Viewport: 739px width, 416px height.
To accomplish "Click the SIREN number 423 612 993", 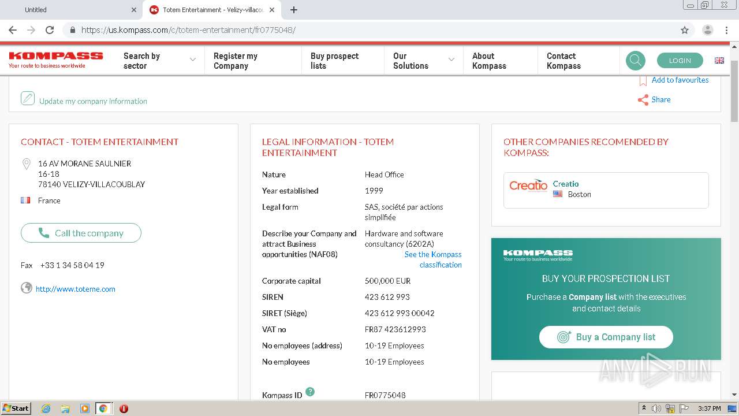I will 387,297.
